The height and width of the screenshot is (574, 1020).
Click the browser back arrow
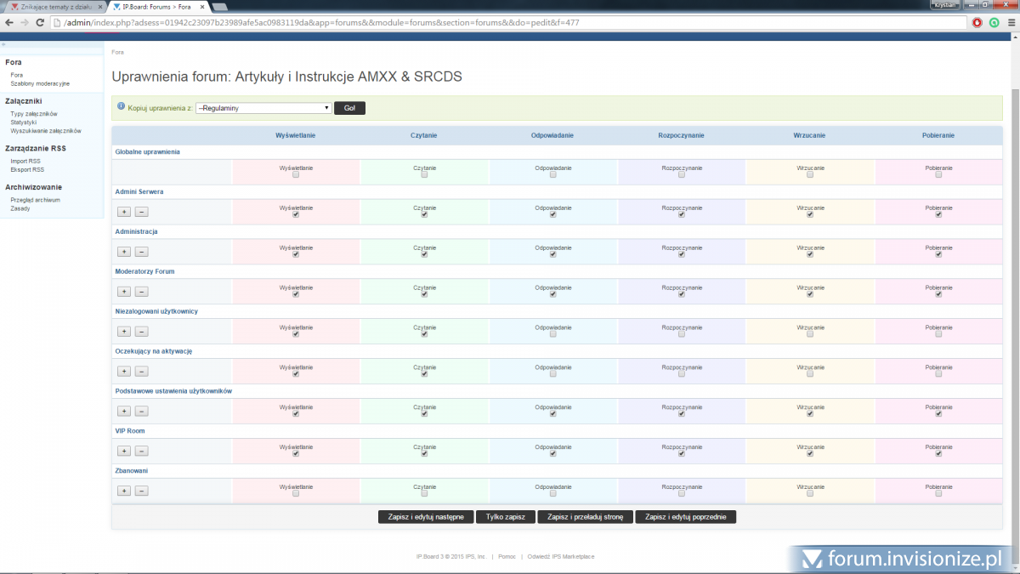click(9, 22)
